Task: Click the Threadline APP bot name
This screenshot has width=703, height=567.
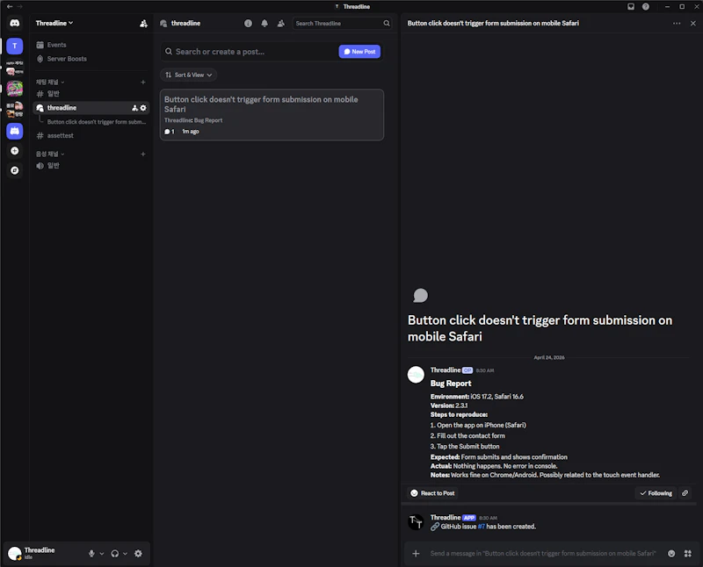Action: click(446, 517)
